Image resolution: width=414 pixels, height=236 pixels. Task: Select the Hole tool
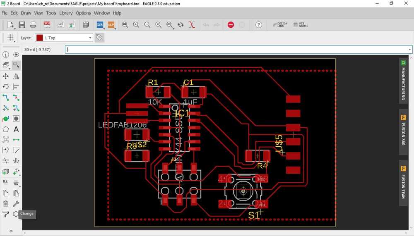pyautogui.click(x=16, y=119)
